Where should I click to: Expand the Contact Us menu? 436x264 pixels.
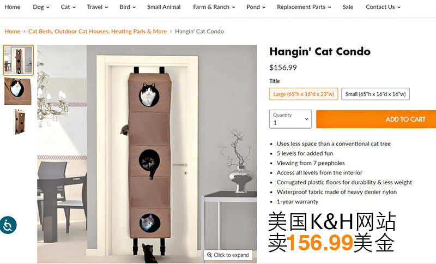383,7
